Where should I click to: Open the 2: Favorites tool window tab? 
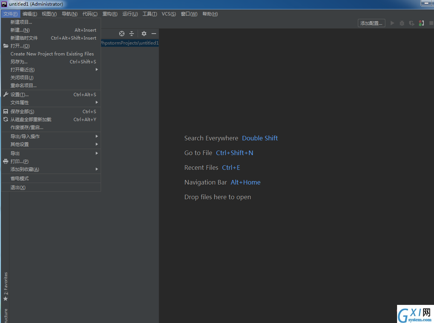tap(5, 287)
